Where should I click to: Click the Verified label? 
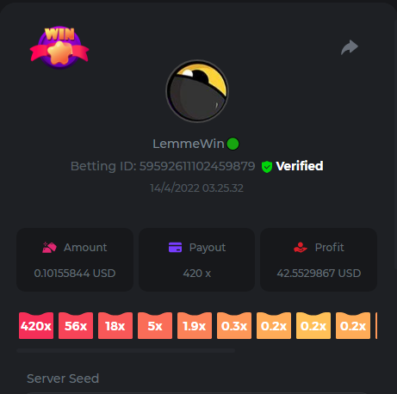(300, 166)
